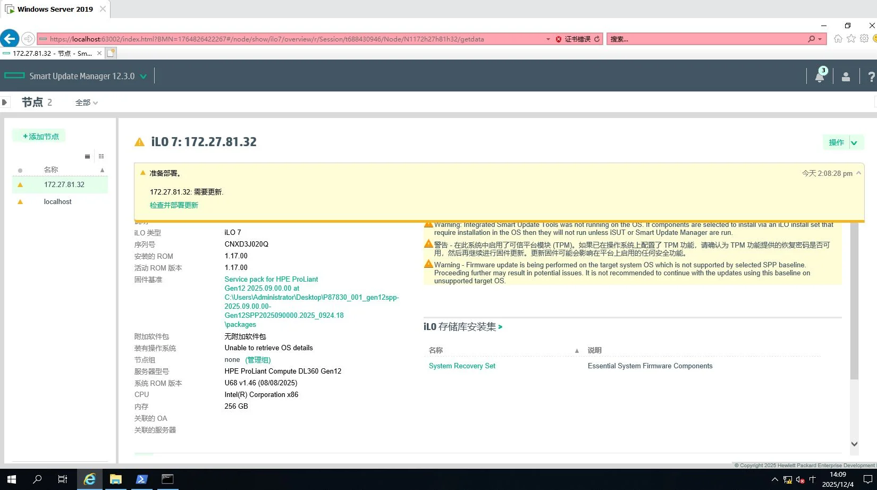Close the 172.27.81.32 browser tab
This screenshot has width=877, height=490.
click(99, 53)
